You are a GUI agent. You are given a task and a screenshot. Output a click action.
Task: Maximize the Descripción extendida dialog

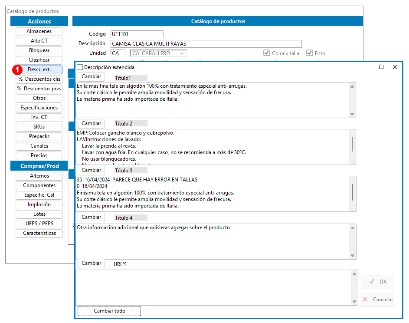(381, 67)
